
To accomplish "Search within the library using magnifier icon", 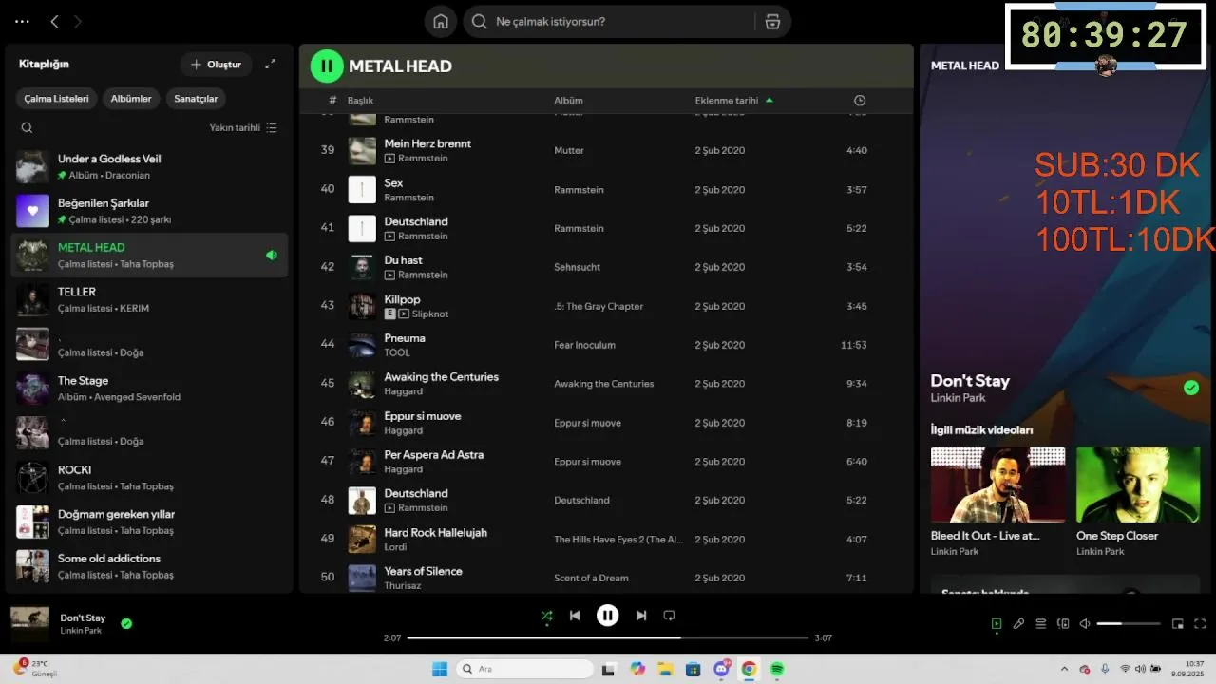I will point(27,127).
